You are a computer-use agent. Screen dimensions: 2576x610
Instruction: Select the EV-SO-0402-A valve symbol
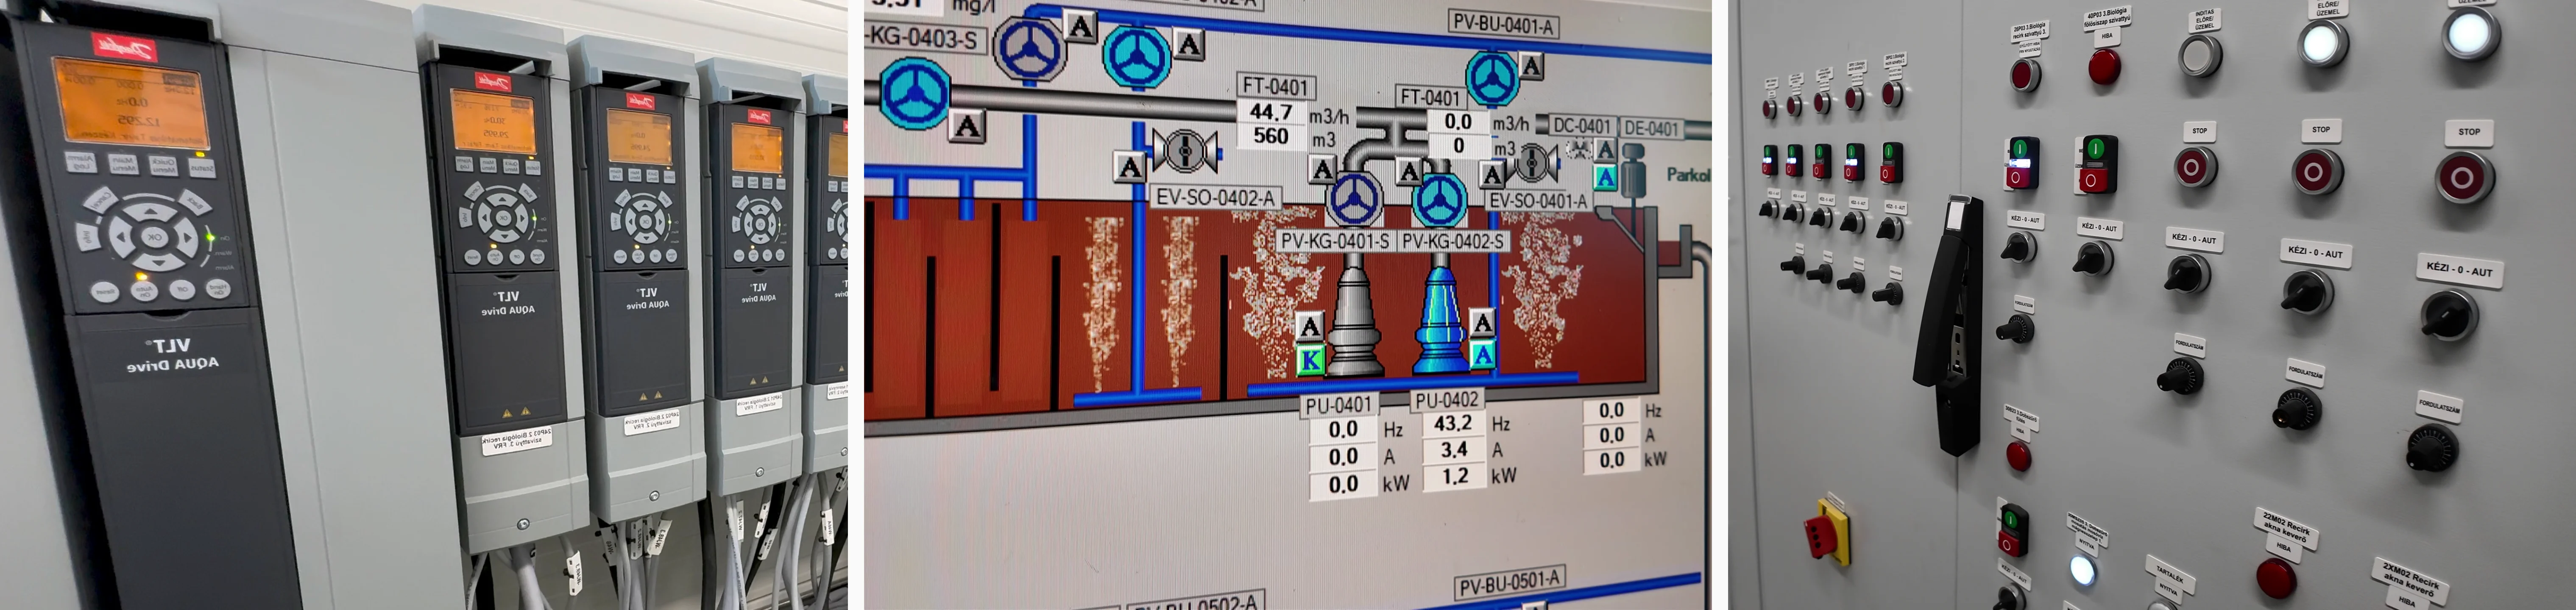pyautogui.click(x=1185, y=152)
